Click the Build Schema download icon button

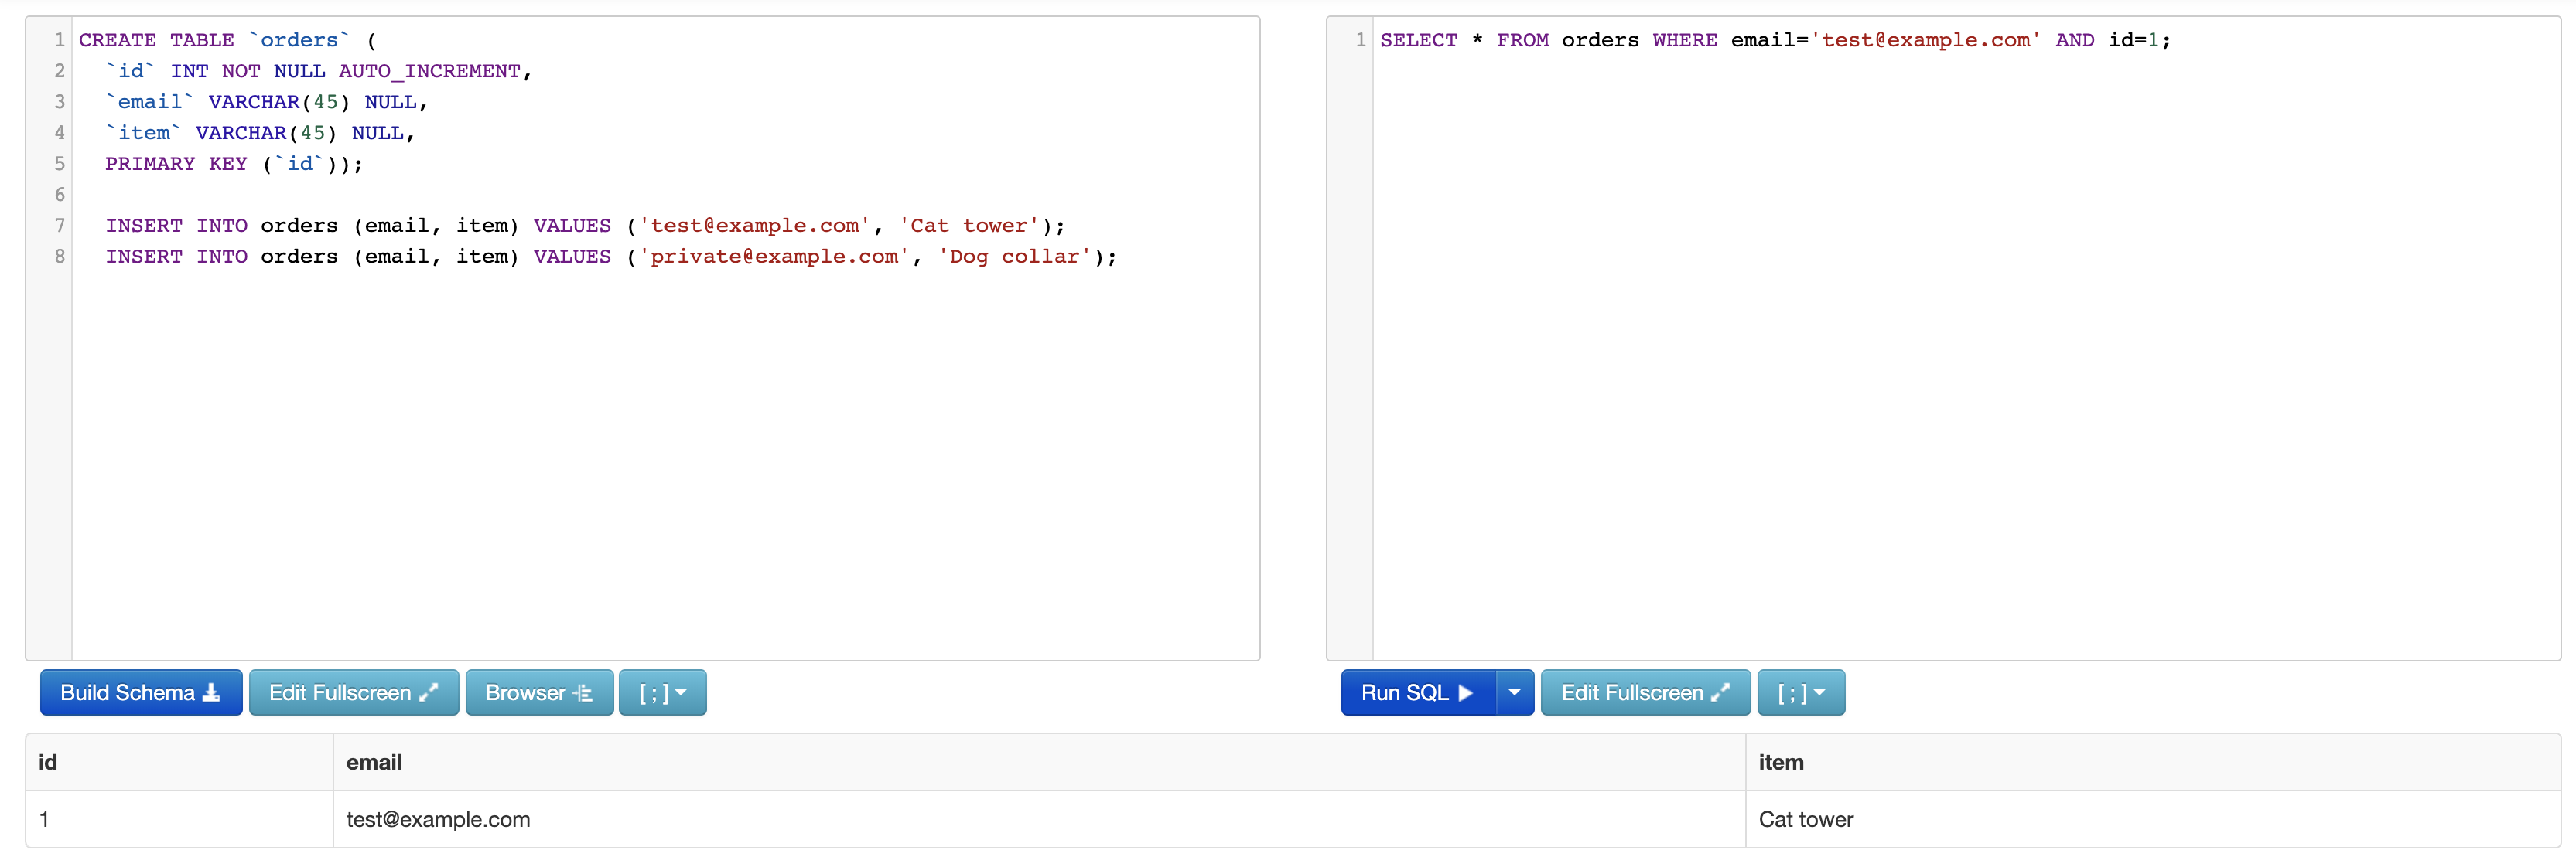[211, 692]
